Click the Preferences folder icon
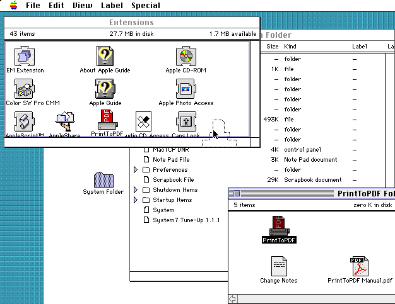The width and height of the screenshot is (395, 304). point(146,169)
